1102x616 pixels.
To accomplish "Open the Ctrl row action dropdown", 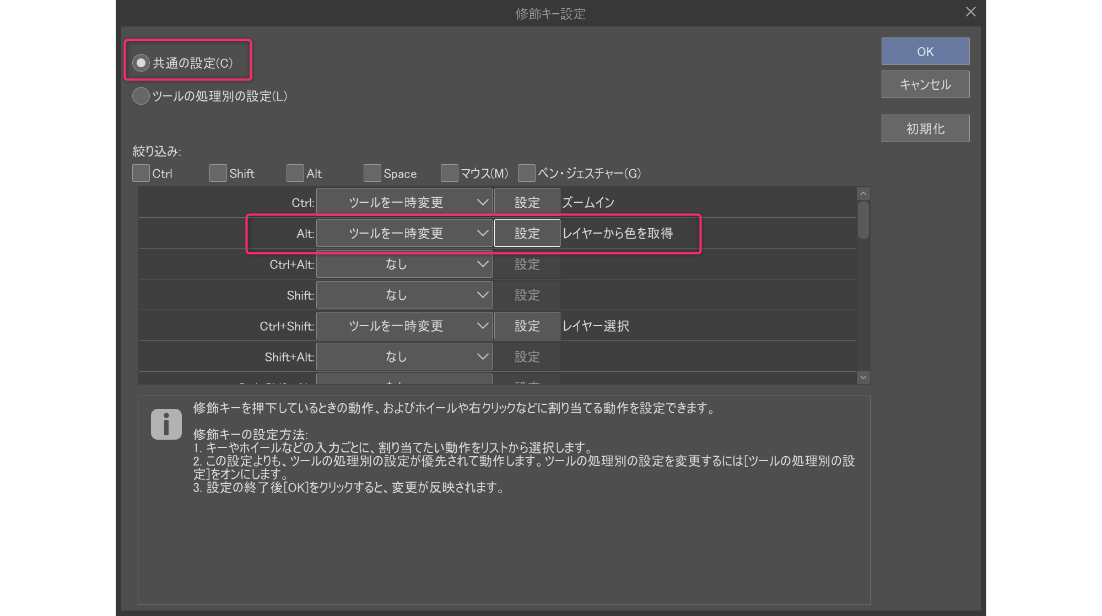I will pos(404,202).
